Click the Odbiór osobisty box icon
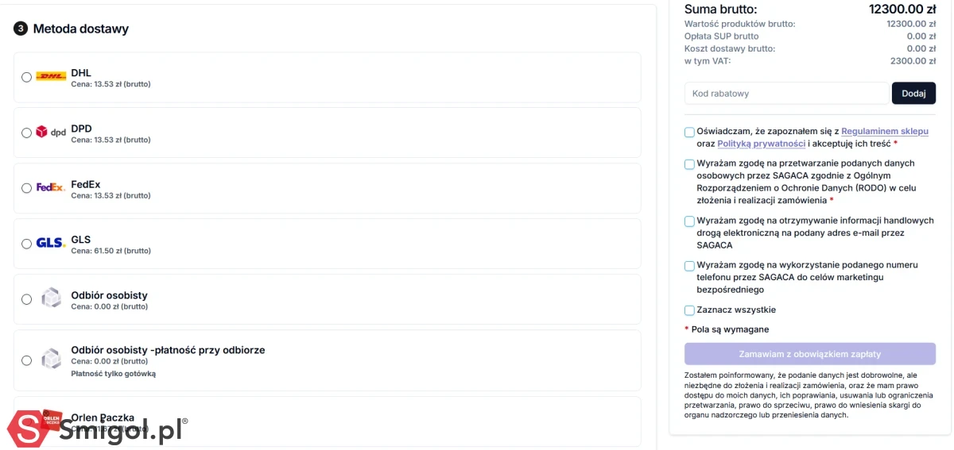The image size is (954, 450). (51, 298)
